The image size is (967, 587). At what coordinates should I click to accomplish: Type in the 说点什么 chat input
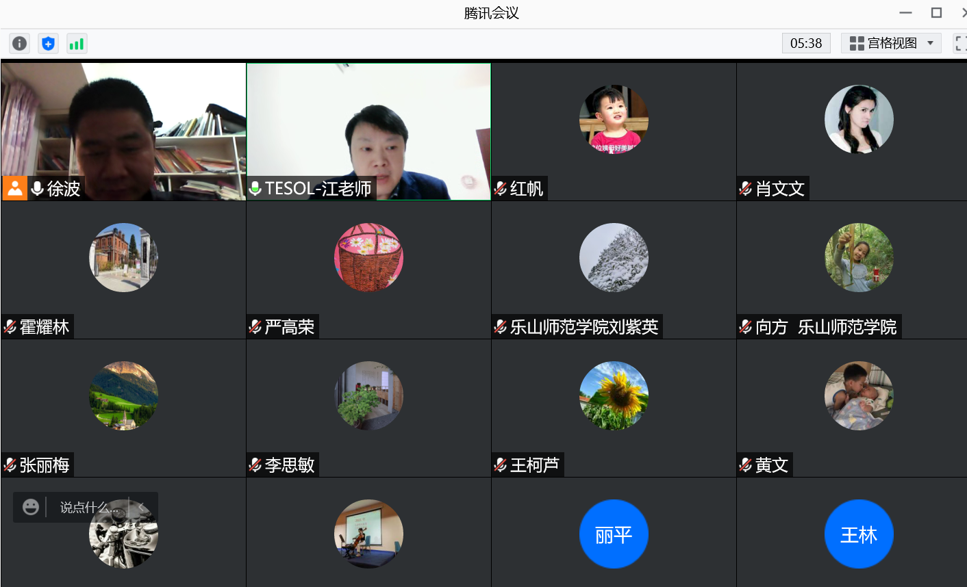point(86,507)
